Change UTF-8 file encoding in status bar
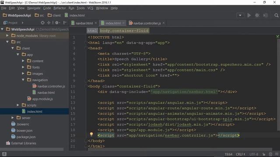This screenshot has height=157, width=280. click(x=254, y=154)
